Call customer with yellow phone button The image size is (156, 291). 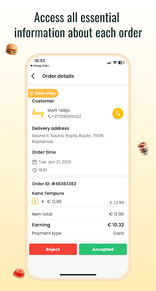118,113
